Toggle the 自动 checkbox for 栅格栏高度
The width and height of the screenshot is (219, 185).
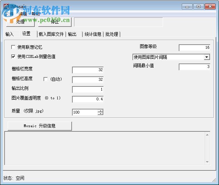[46, 79]
